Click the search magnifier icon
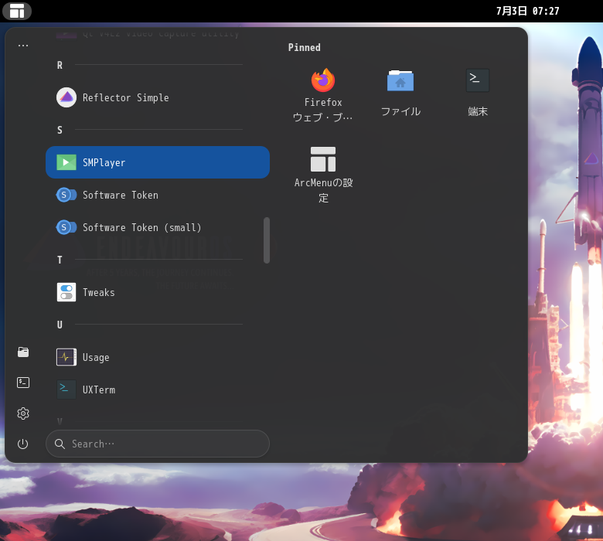The height and width of the screenshot is (541, 603). (x=60, y=444)
